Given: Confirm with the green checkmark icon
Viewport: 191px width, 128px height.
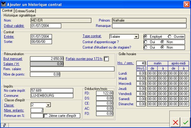Looking at the screenshot, I should (x=186, y=122).
